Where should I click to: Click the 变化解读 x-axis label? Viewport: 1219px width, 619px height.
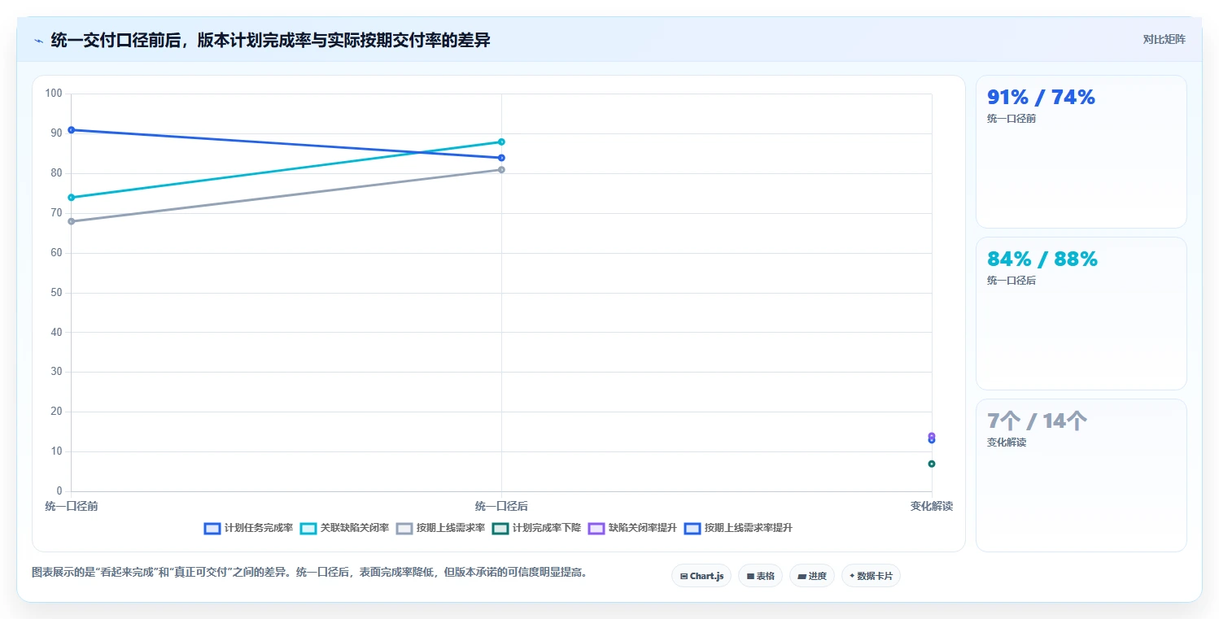(x=932, y=506)
